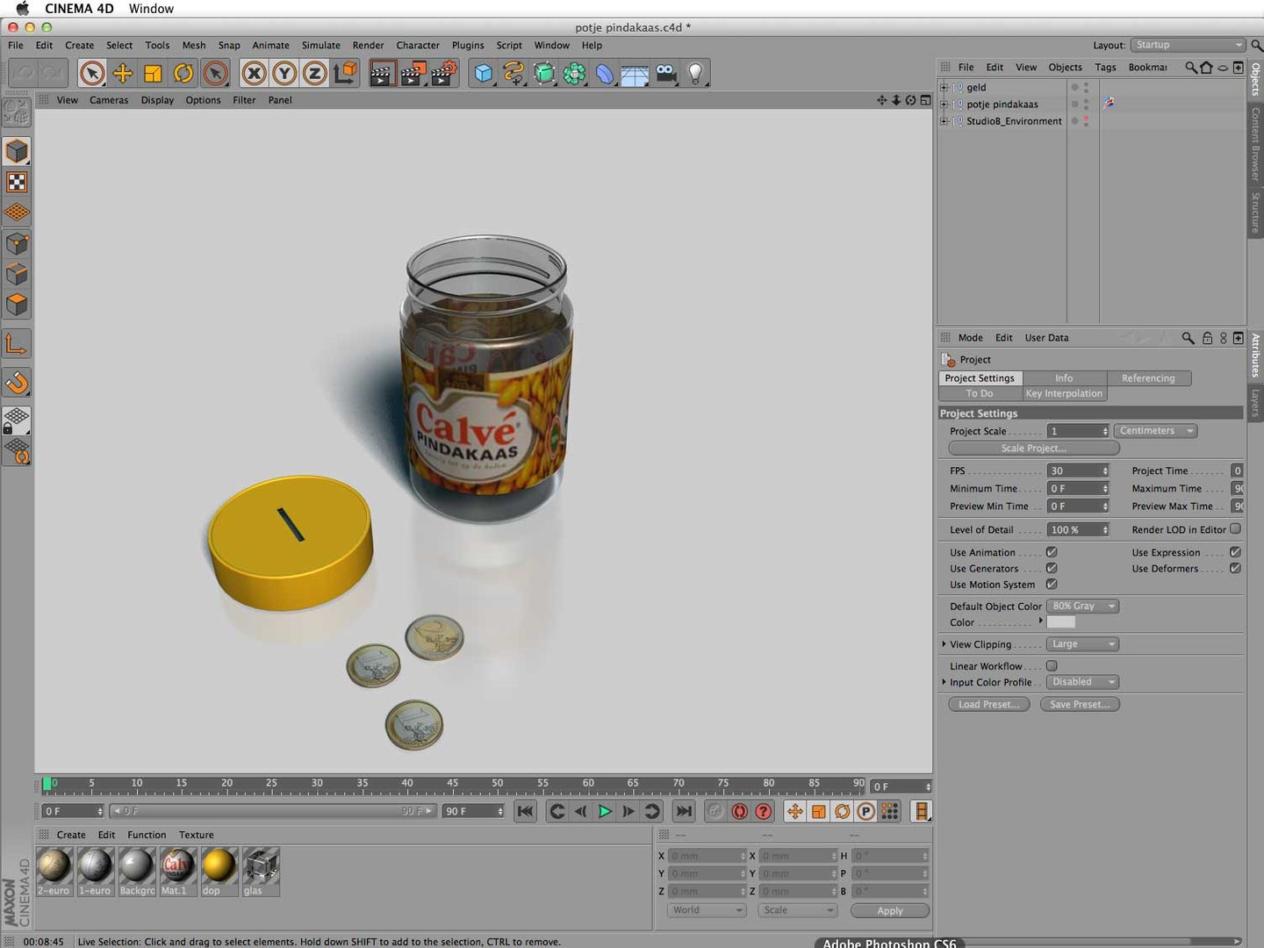Click the FPS input field
1264x948 pixels.
coord(1078,470)
